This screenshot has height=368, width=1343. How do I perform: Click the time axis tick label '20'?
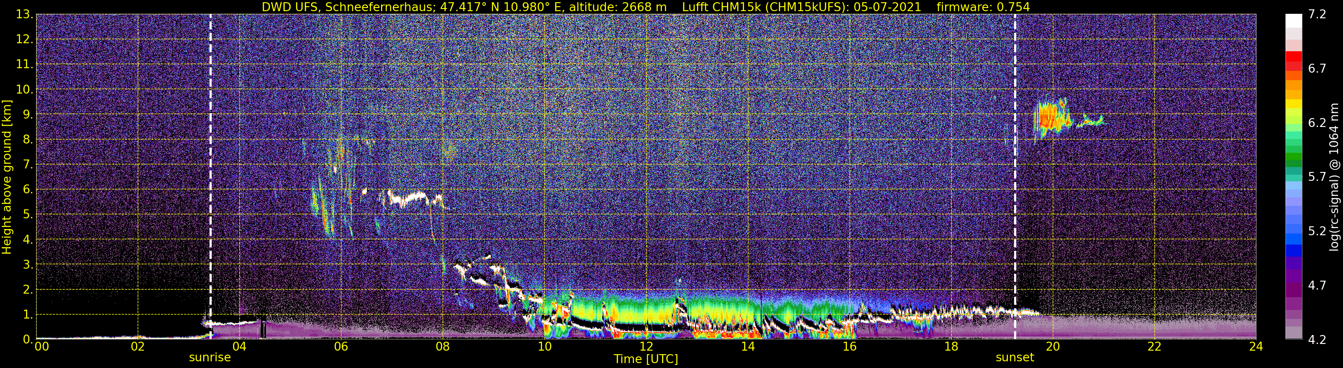[x=1053, y=347]
